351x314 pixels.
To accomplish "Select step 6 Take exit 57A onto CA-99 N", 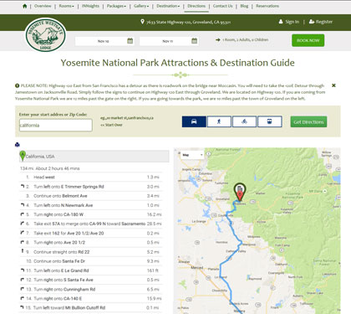I will click(91, 224).
